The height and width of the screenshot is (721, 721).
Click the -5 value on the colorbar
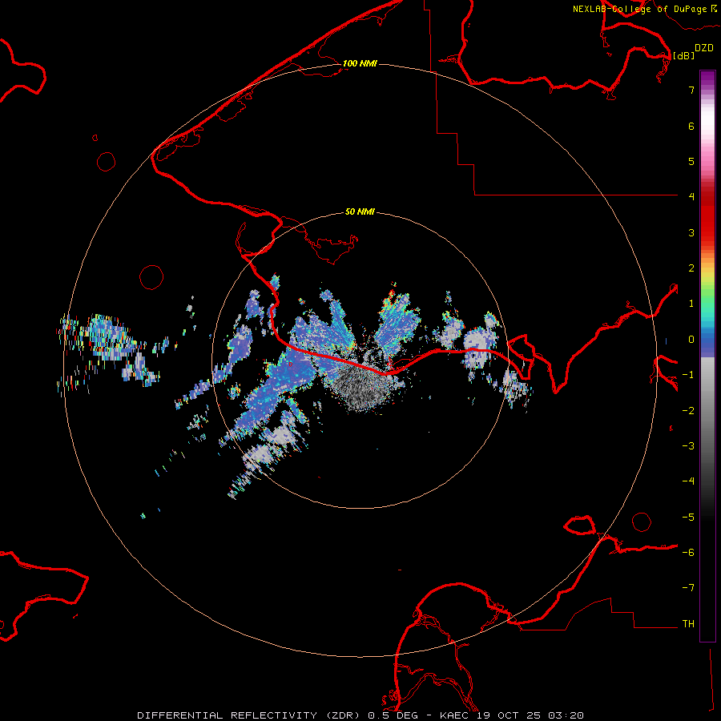(688, 518)
